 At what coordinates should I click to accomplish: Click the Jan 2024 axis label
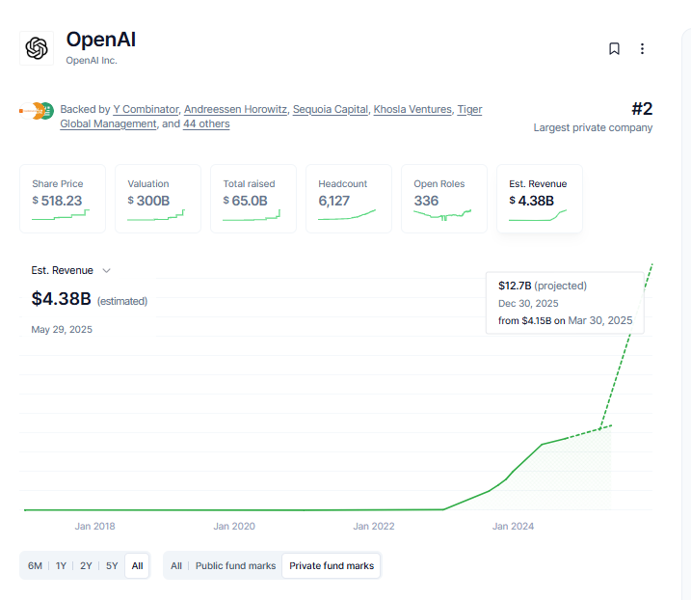tap(513, 527)
